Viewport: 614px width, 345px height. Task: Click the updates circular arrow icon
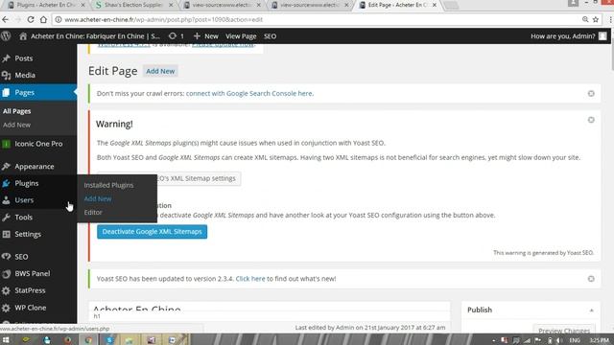(x=173, y=36)
